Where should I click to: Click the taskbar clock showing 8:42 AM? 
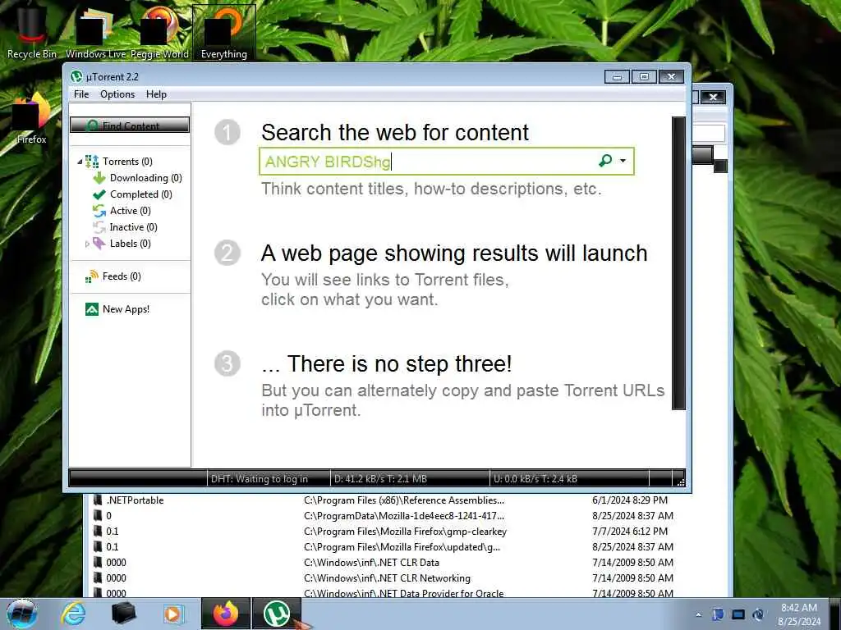point(798,614)
